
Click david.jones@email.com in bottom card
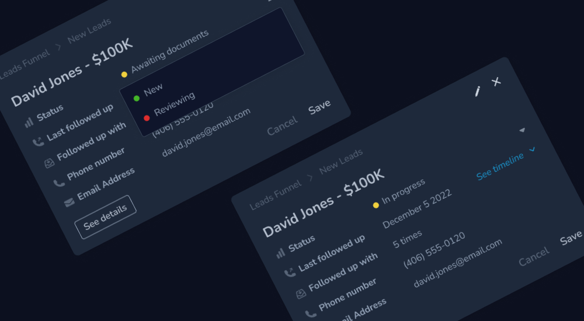point(458,264)
